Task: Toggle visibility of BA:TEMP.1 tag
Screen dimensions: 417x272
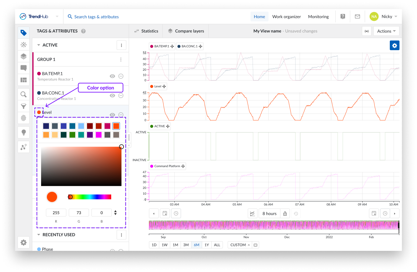Action: coord(112,76)
